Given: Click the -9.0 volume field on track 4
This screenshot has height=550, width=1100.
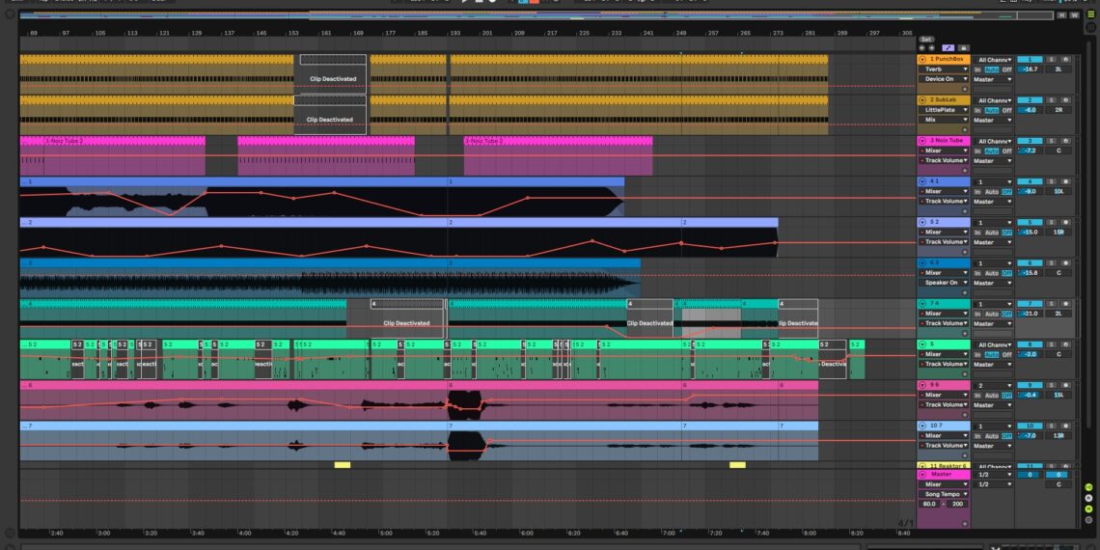Looking at the screenshot, I should 1030,191.
